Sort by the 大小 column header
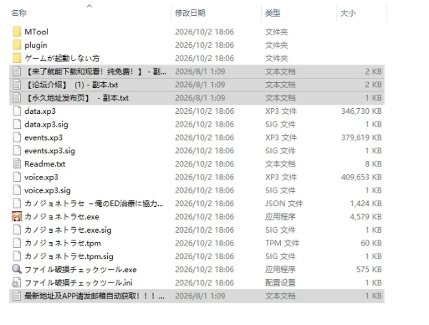This screenshot has width=429, height=325. tap(348, 13)
